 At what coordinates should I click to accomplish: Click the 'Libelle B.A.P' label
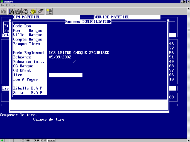pyautogui.click(x=28, y=88)
